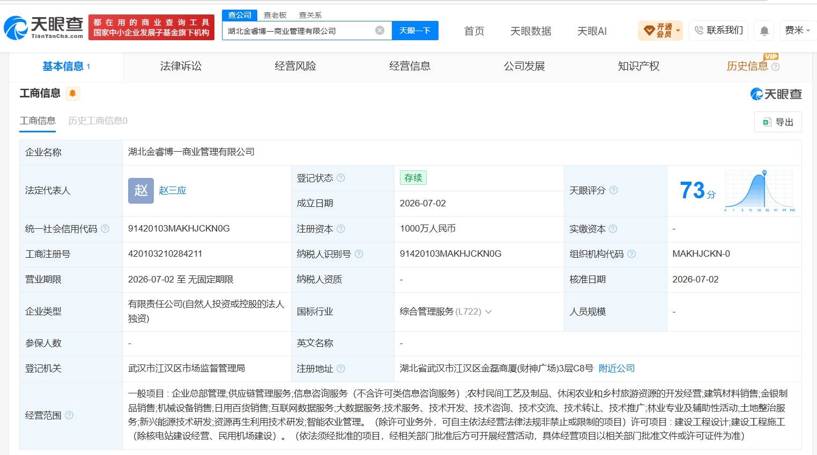
Task: Select the 公司发展 tab
Action: [524, 66]
